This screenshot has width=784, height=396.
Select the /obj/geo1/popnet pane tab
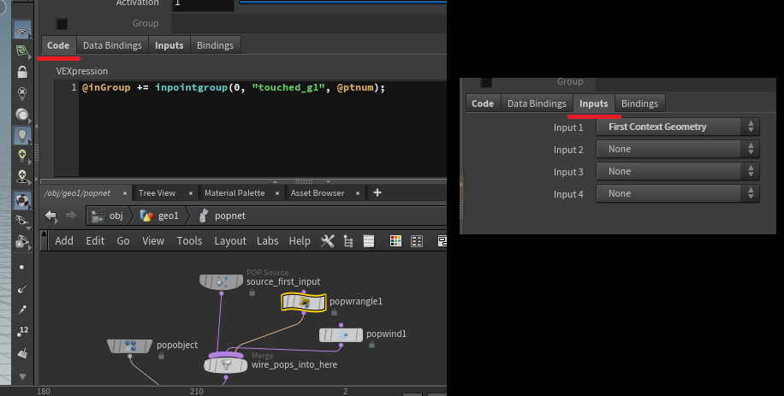tap(77, 192)
